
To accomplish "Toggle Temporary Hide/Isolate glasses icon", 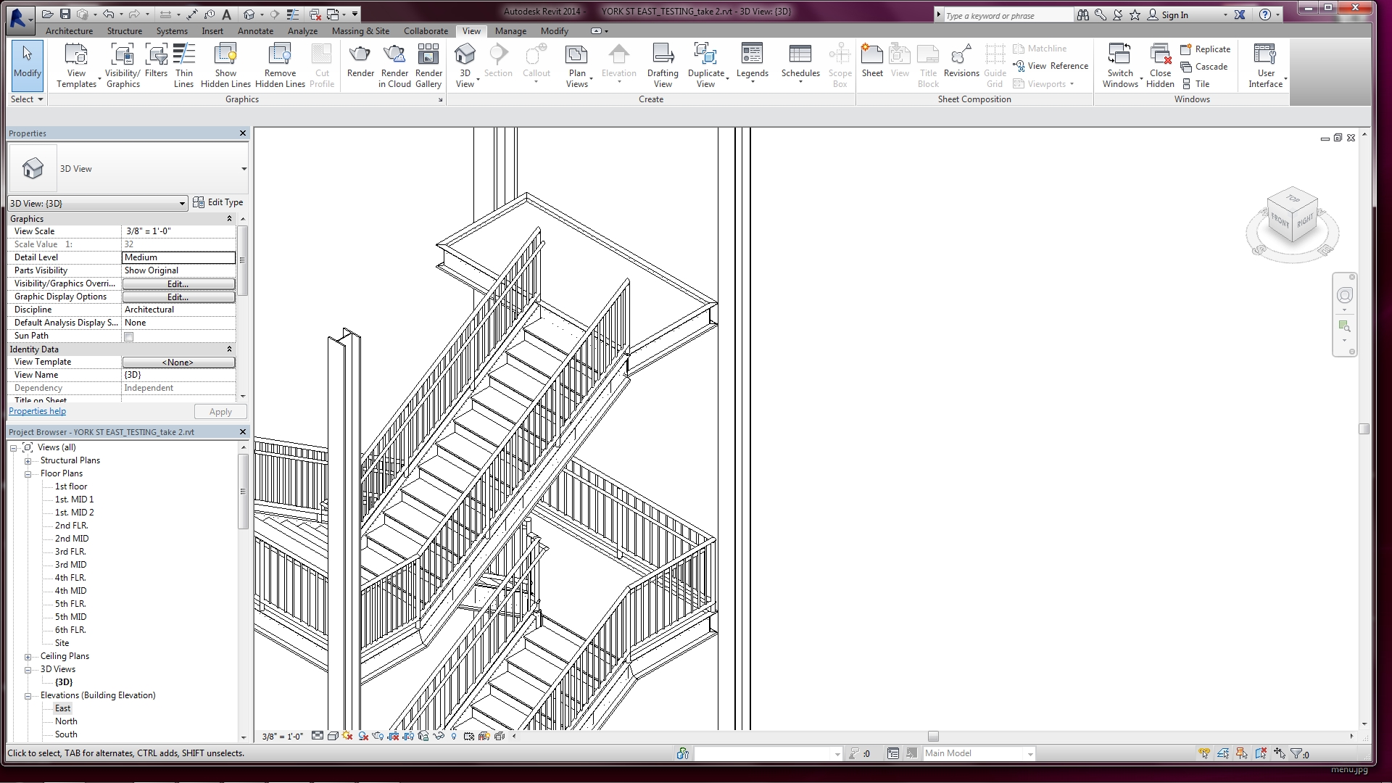I will (439, 736).
